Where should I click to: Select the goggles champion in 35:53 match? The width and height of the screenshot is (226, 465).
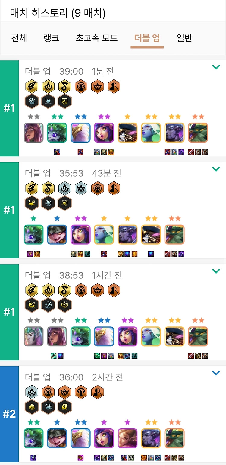click(x=57, y=235)
